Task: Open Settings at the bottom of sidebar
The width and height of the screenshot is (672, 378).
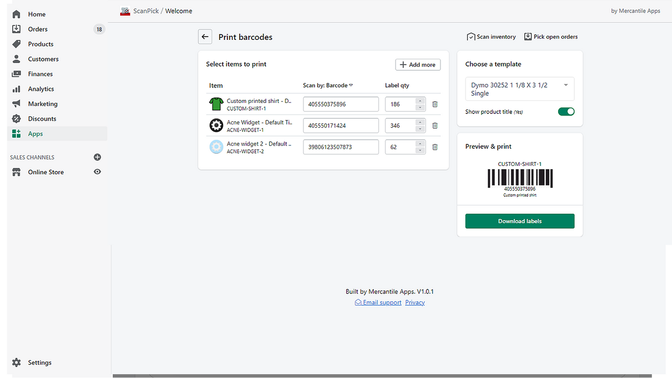Action: (x=40, y=362)
